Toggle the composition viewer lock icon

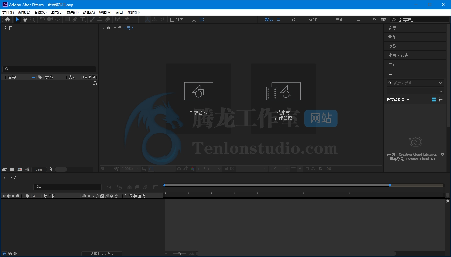(x=109, y=28)
